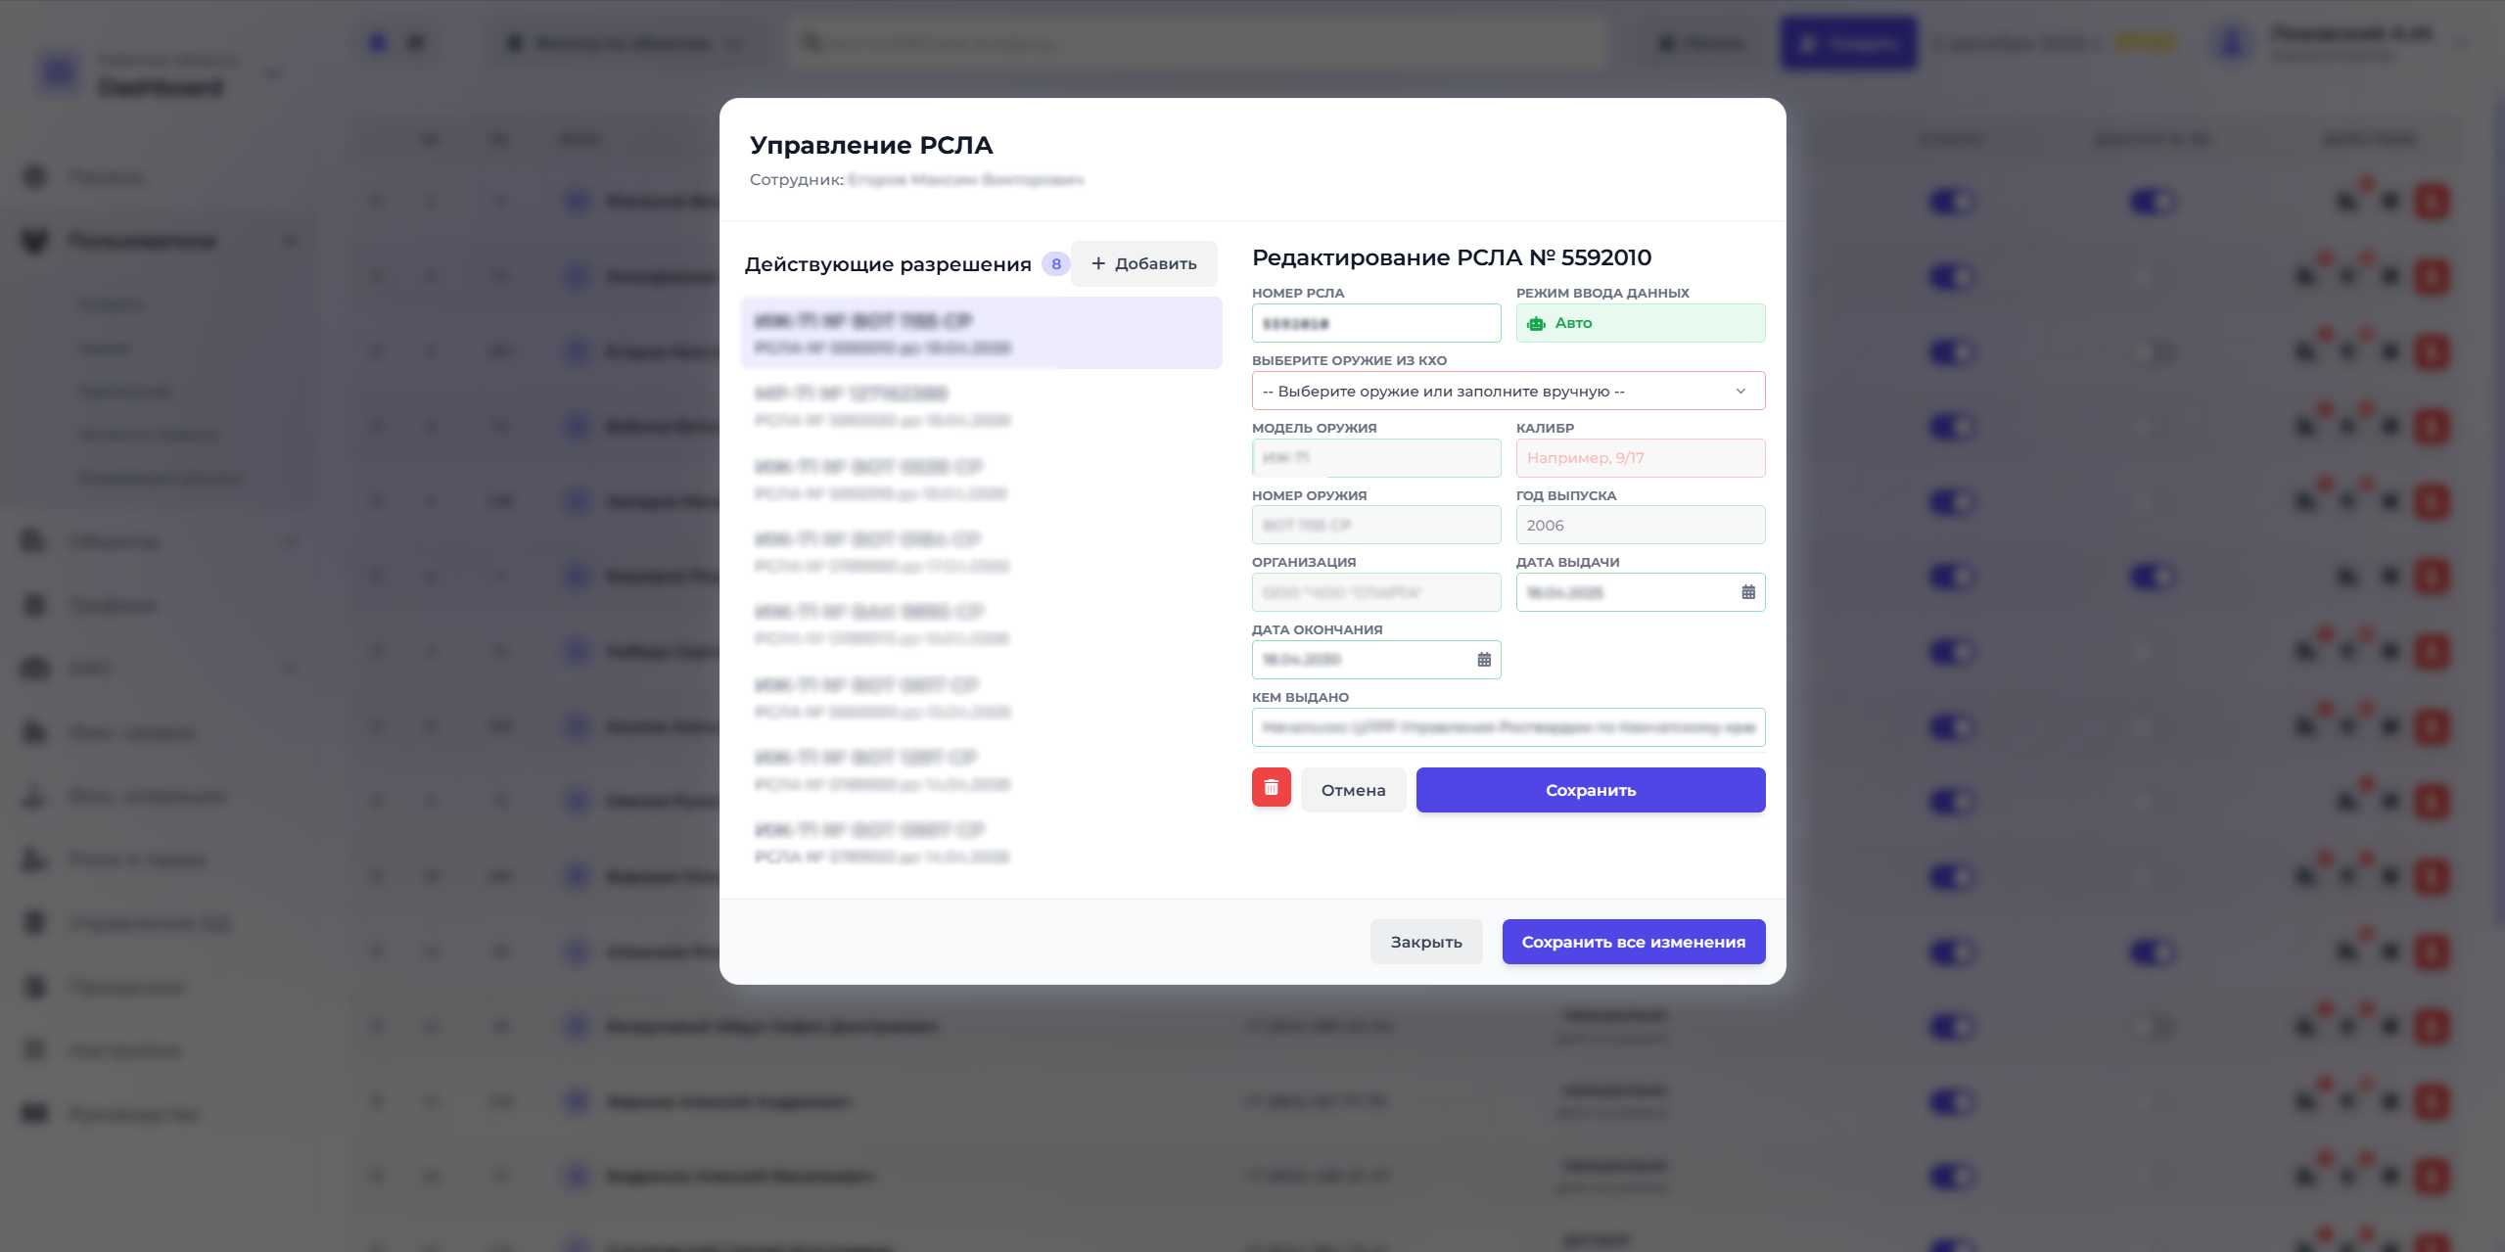Open the calendar in Дата выдачи field
The height and width of the screenshot is (1252, 2505).
(x=1748, y=592)
